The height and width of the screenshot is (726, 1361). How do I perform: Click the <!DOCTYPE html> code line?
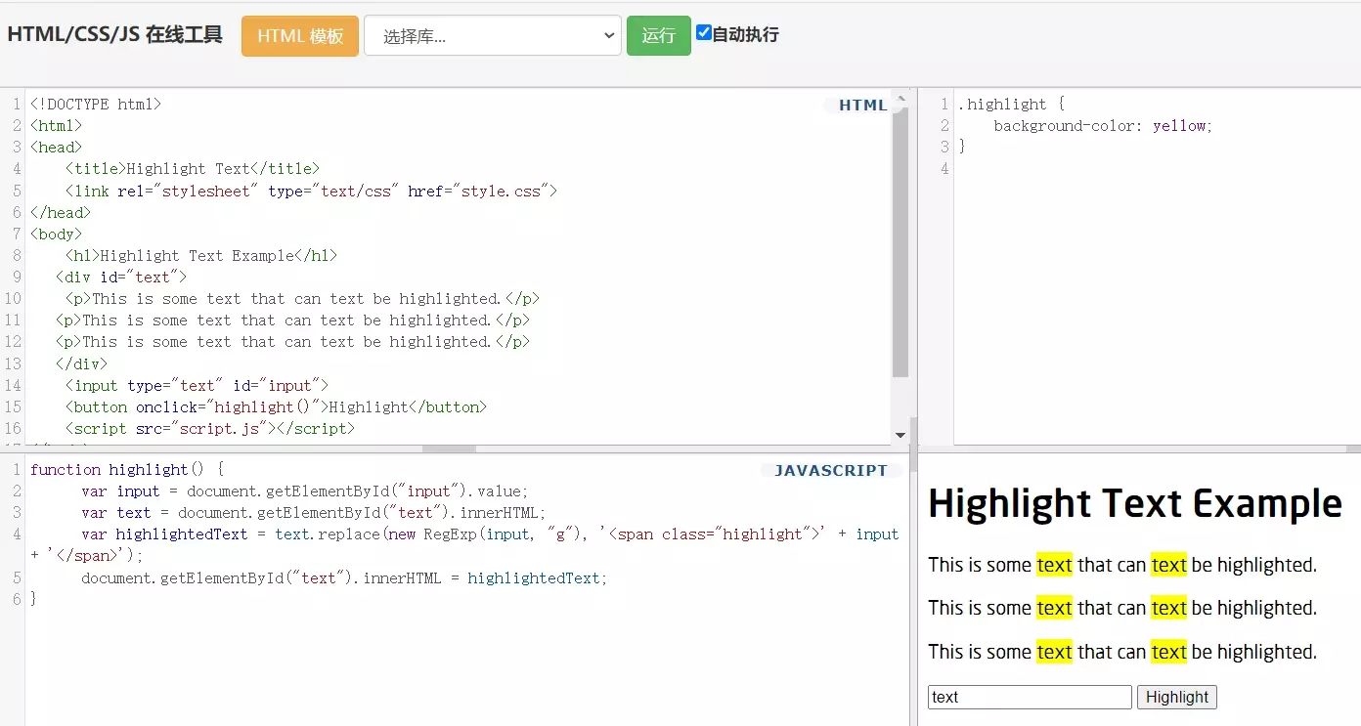pos(96,104)
